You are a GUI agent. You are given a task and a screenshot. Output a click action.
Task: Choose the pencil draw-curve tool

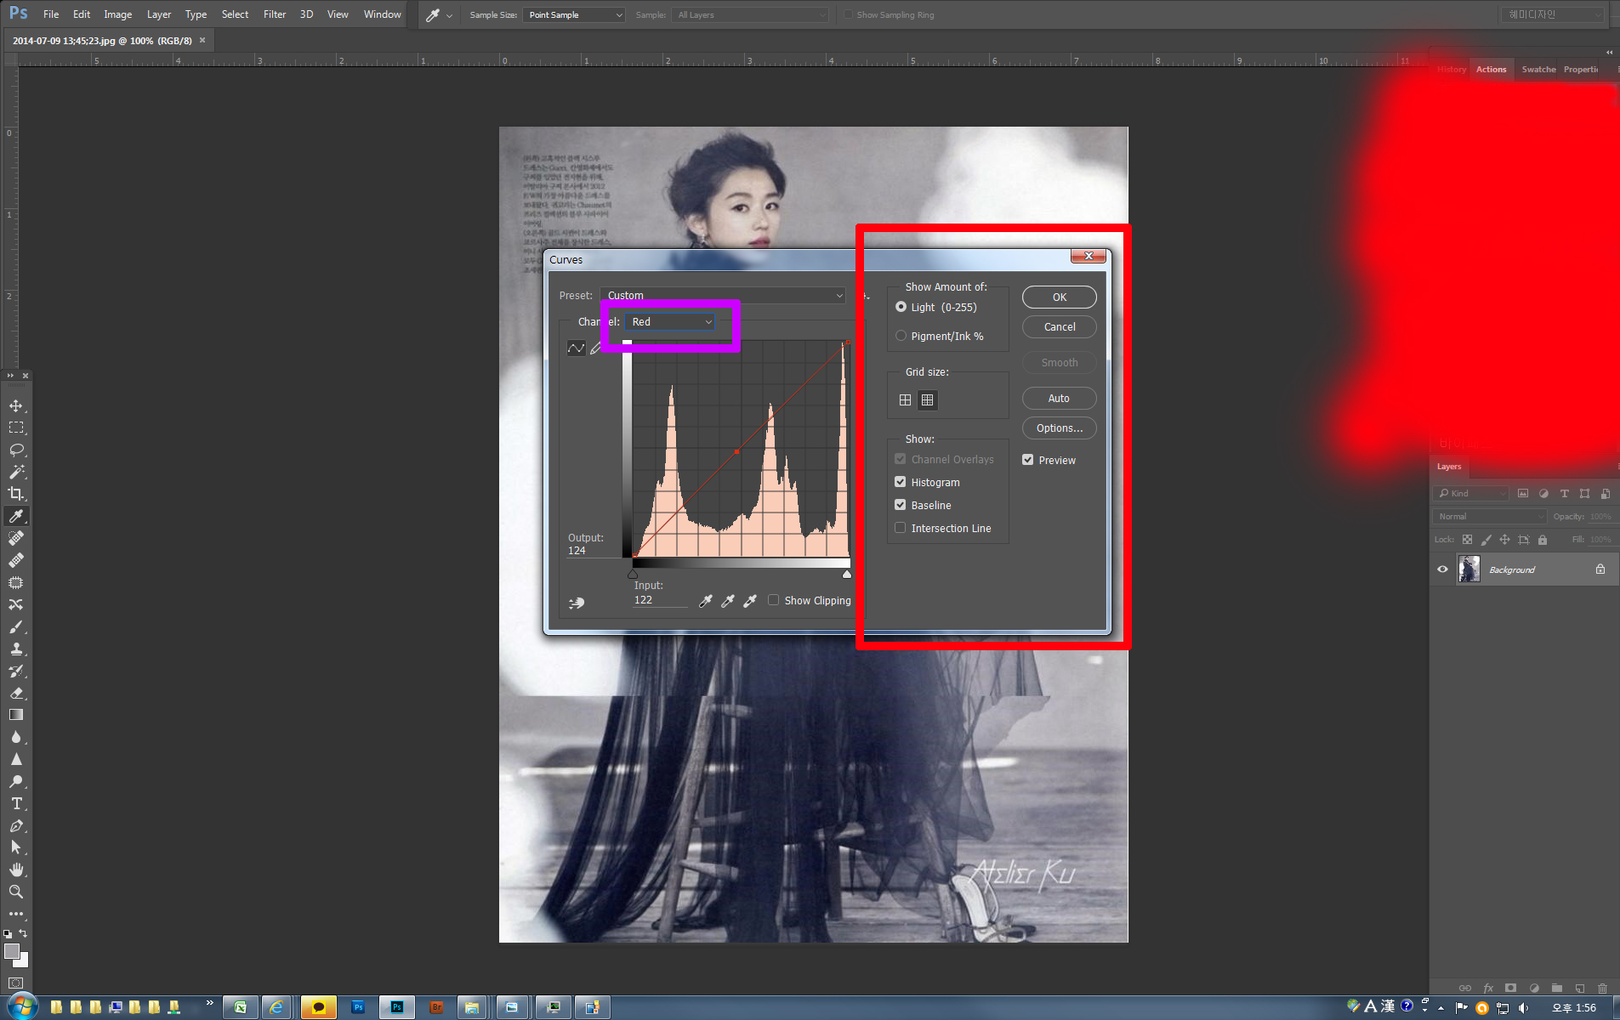click(x=595, y=348)
